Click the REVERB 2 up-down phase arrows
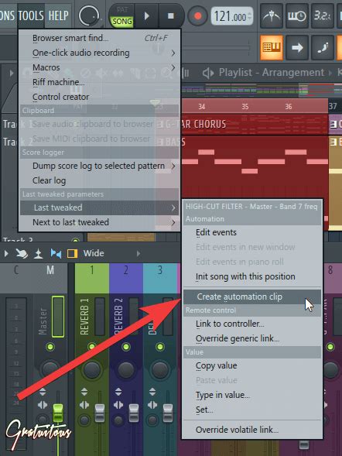 point(118,392)
